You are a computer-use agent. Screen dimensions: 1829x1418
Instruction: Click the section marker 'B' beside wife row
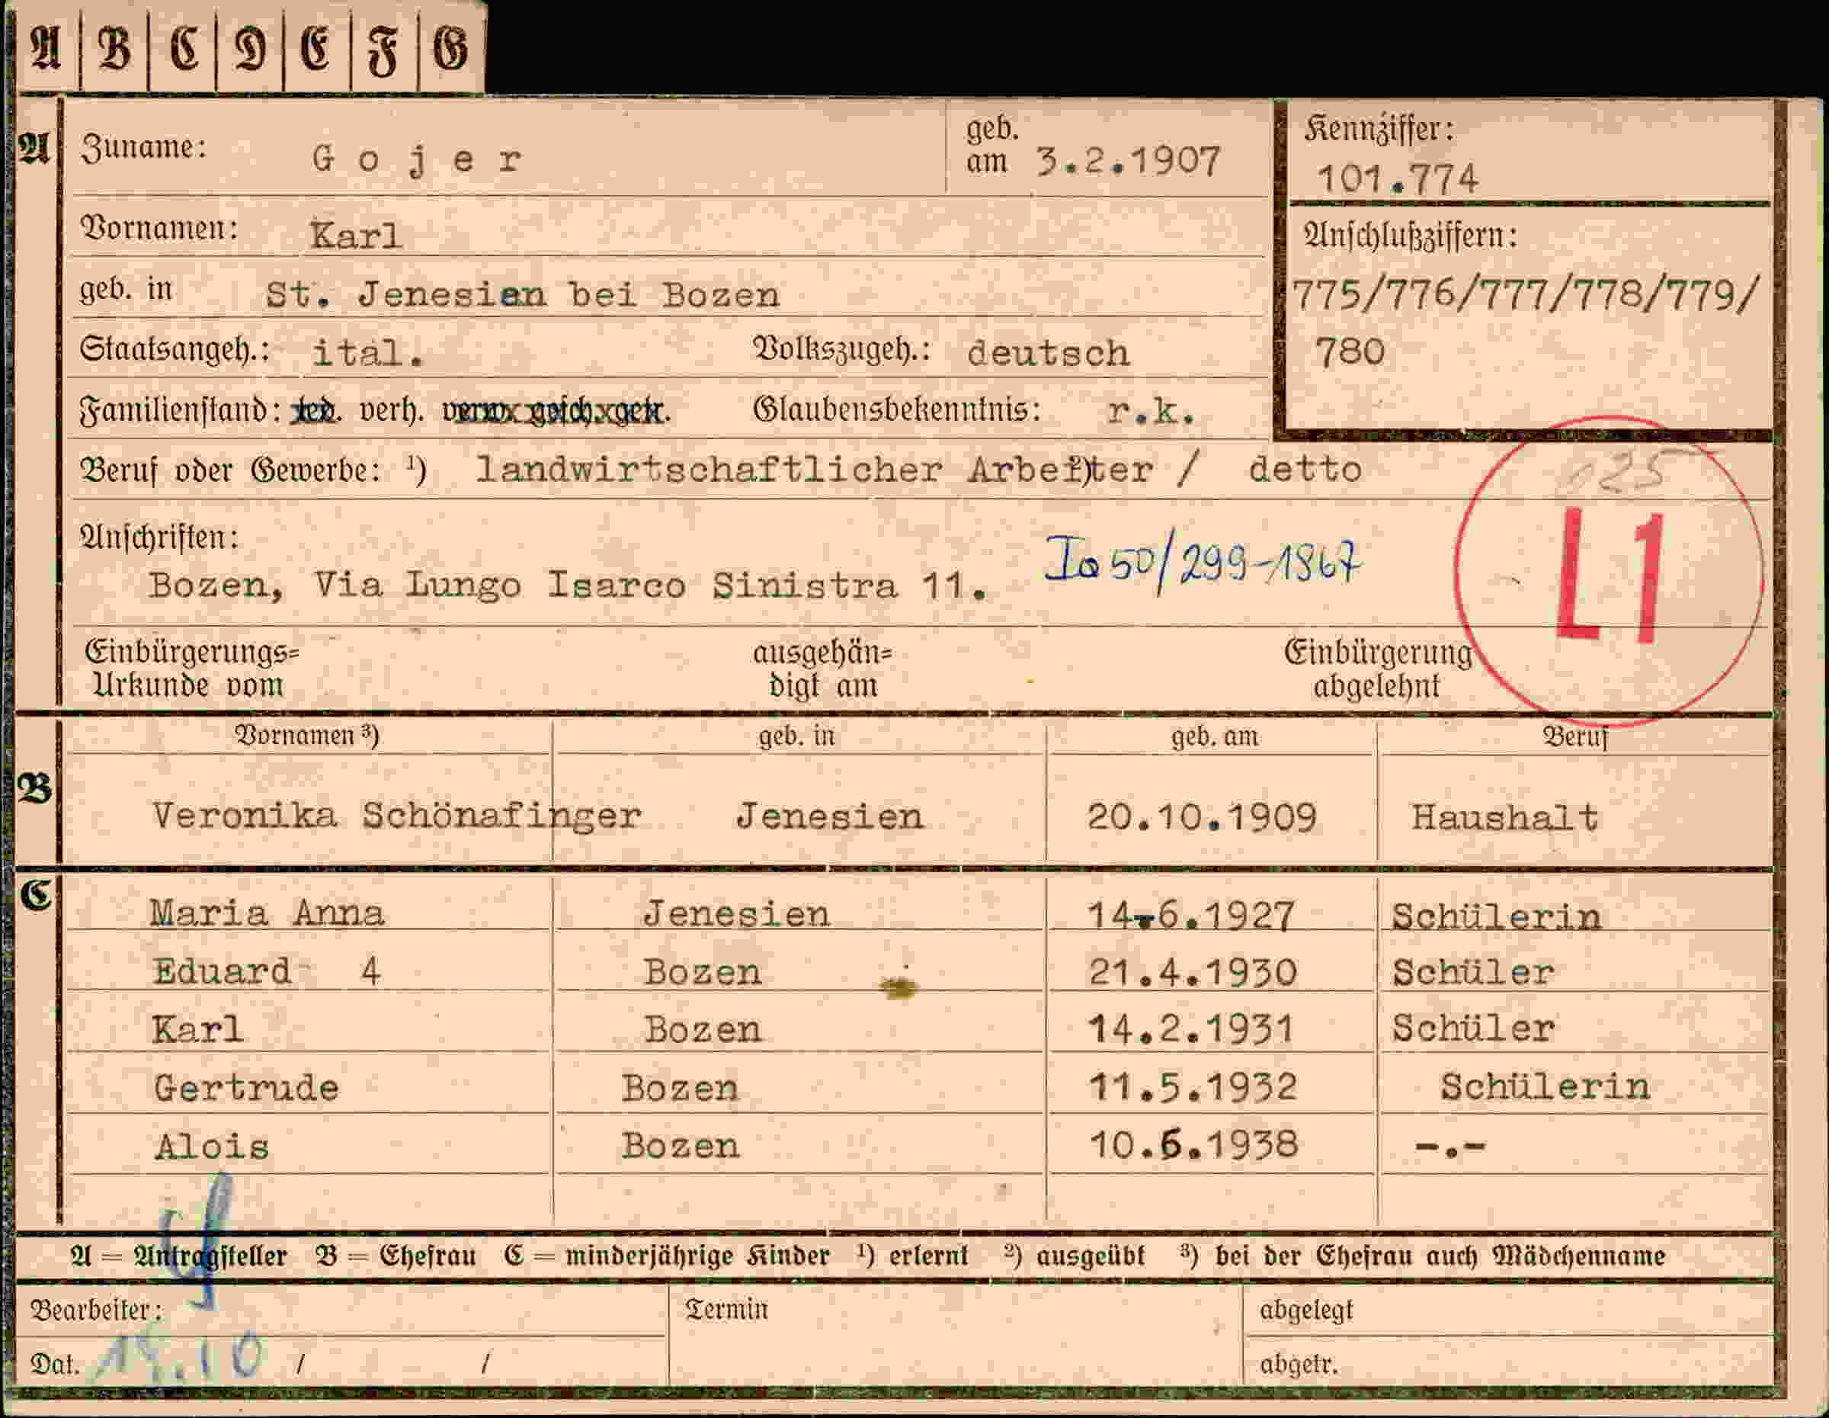[35, 788]
